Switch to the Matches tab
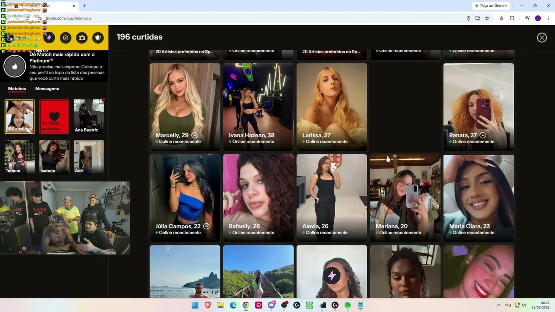 (17, 89)
